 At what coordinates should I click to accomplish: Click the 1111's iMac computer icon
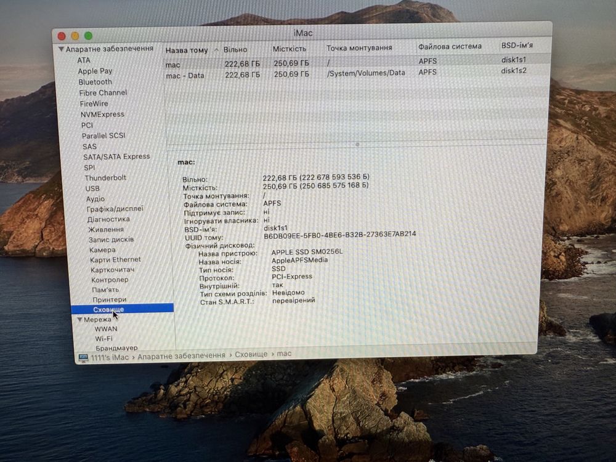coord(83,357)
